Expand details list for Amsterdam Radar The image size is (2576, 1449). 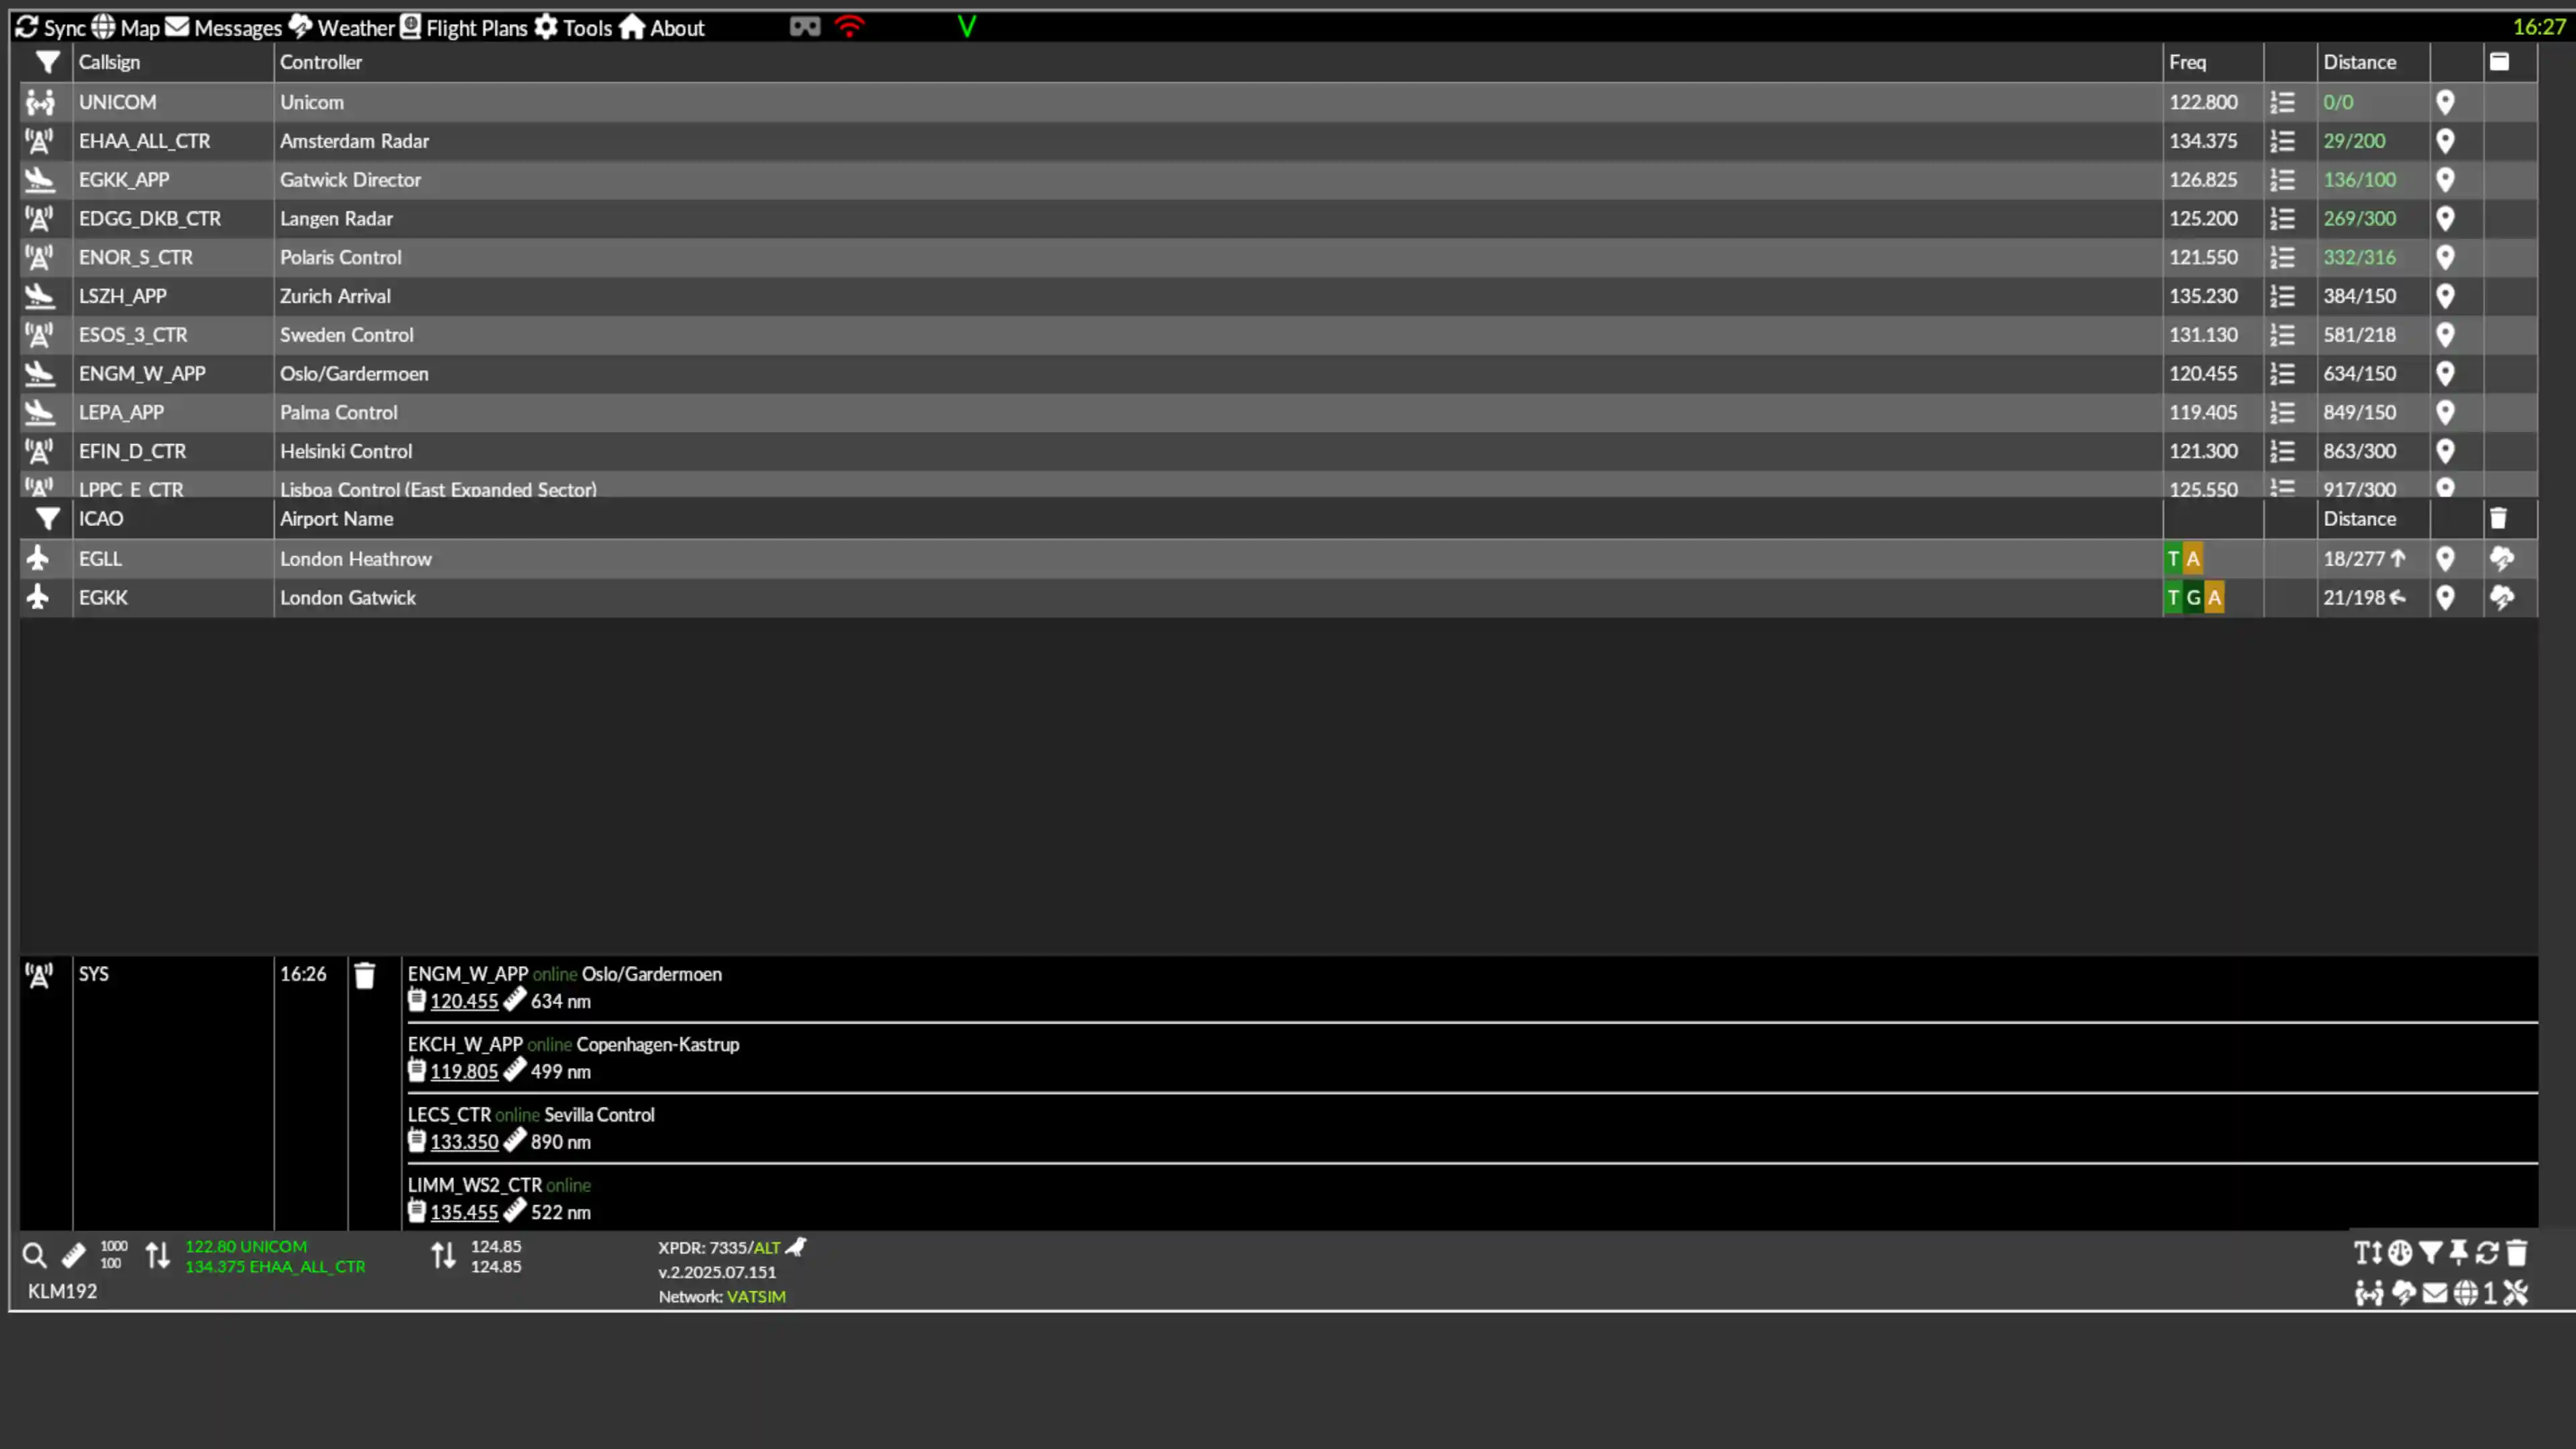click(2282, 141)
